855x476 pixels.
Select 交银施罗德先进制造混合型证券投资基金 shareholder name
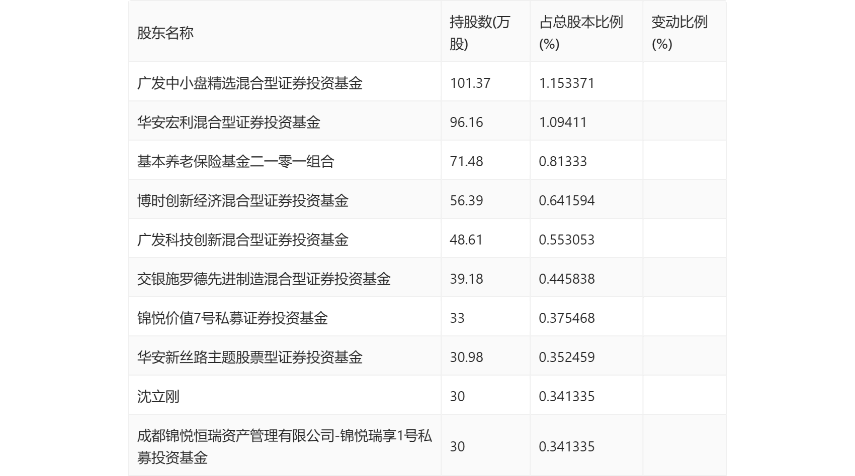point(264,279)
